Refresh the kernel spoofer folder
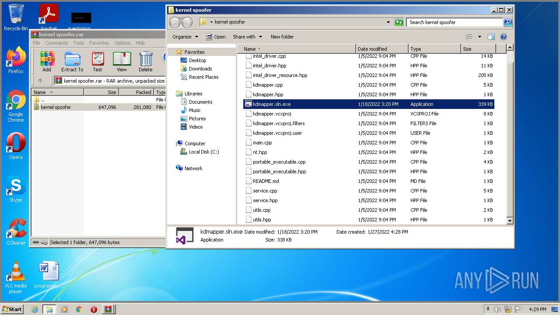This screenshot has width=560, height=315. [x=399, y=22]
